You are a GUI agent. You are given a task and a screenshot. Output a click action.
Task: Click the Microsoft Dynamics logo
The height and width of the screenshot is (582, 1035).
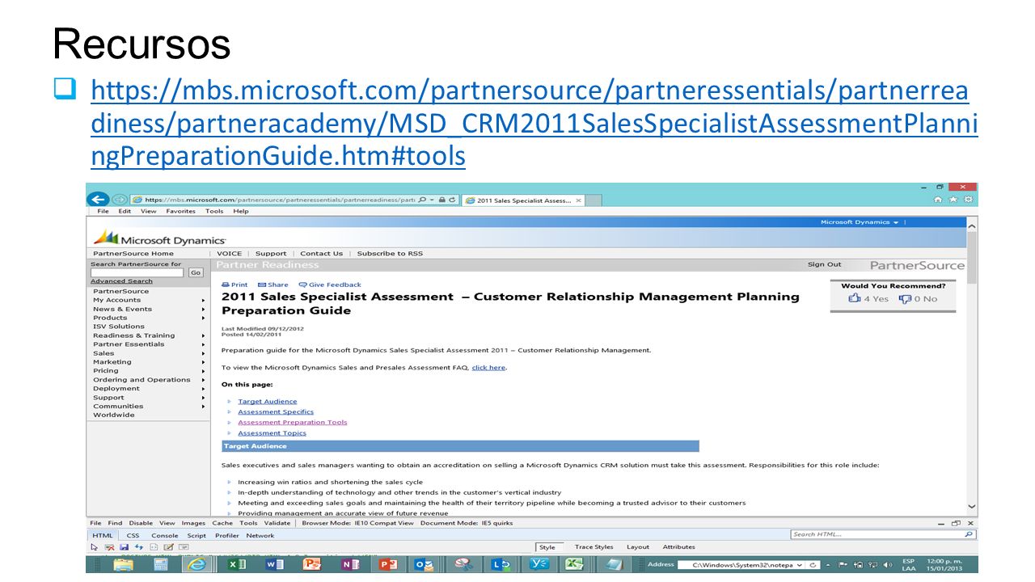click(x=159, y=238)
